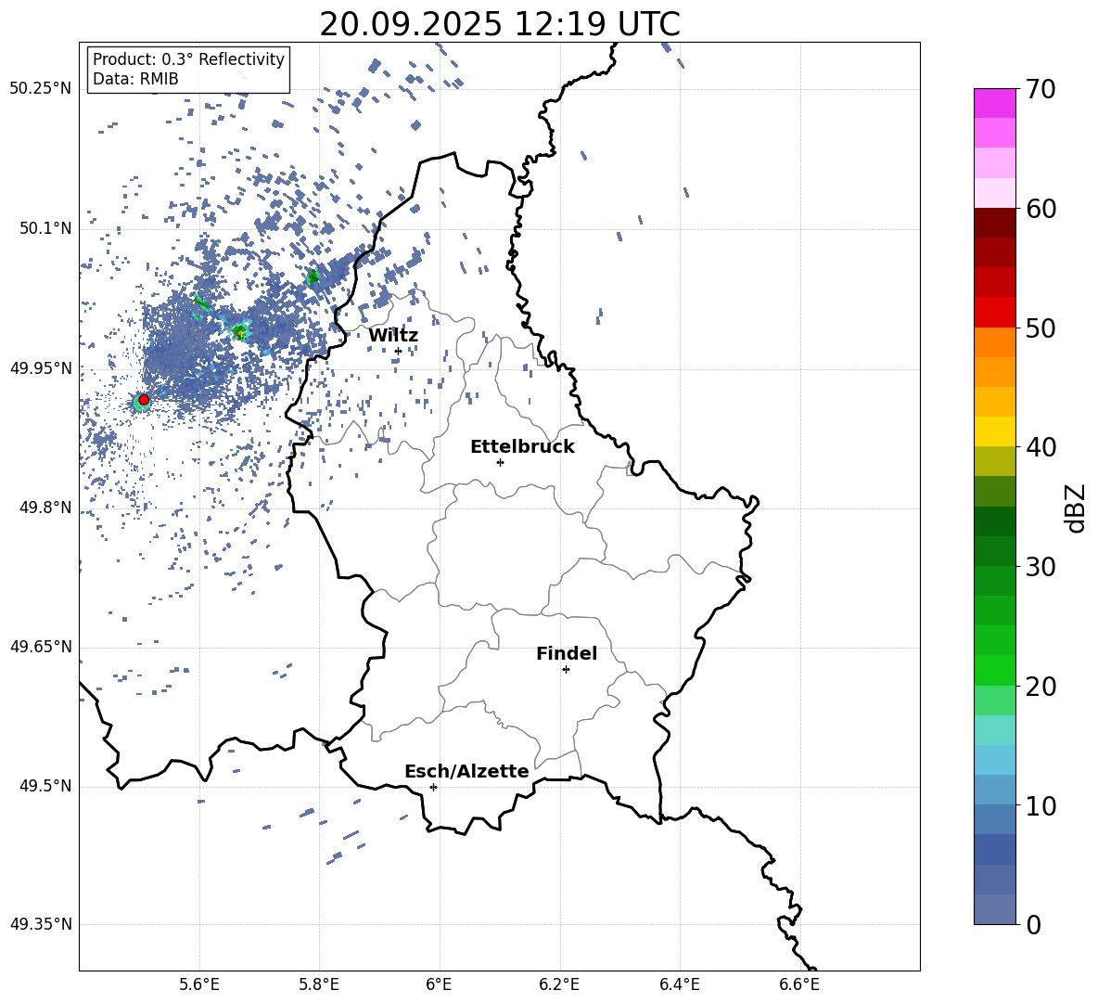This screenshot has height=1003, width=1098.
Task: Pick the magenta swatch at top of colorbar
Action: [x=994, y=103]
